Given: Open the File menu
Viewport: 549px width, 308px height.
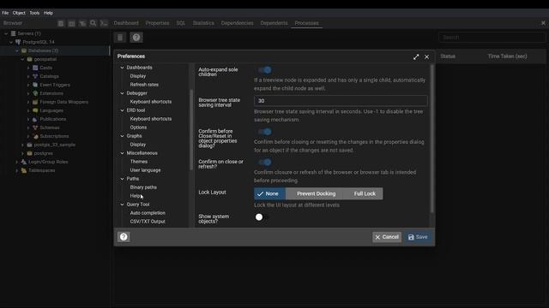Looking at the screenshot, I should click(x=5, y=13).
